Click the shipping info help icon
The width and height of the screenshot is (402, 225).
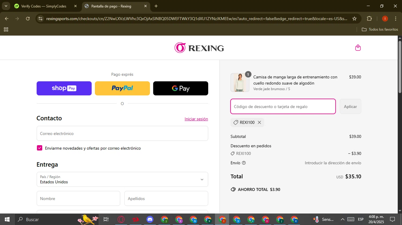244,163
